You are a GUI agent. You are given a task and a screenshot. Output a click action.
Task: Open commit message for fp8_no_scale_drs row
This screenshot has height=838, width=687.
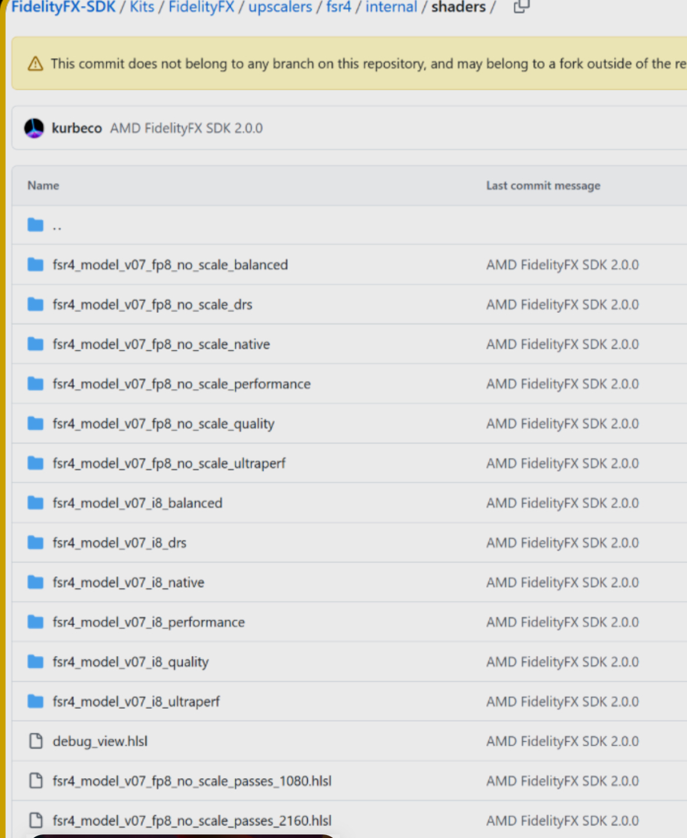pos(563,305)
